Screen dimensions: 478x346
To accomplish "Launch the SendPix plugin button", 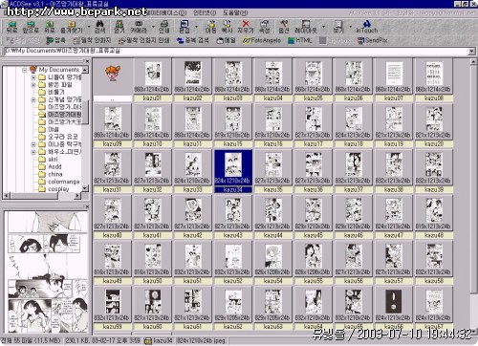I will point(373,40).
